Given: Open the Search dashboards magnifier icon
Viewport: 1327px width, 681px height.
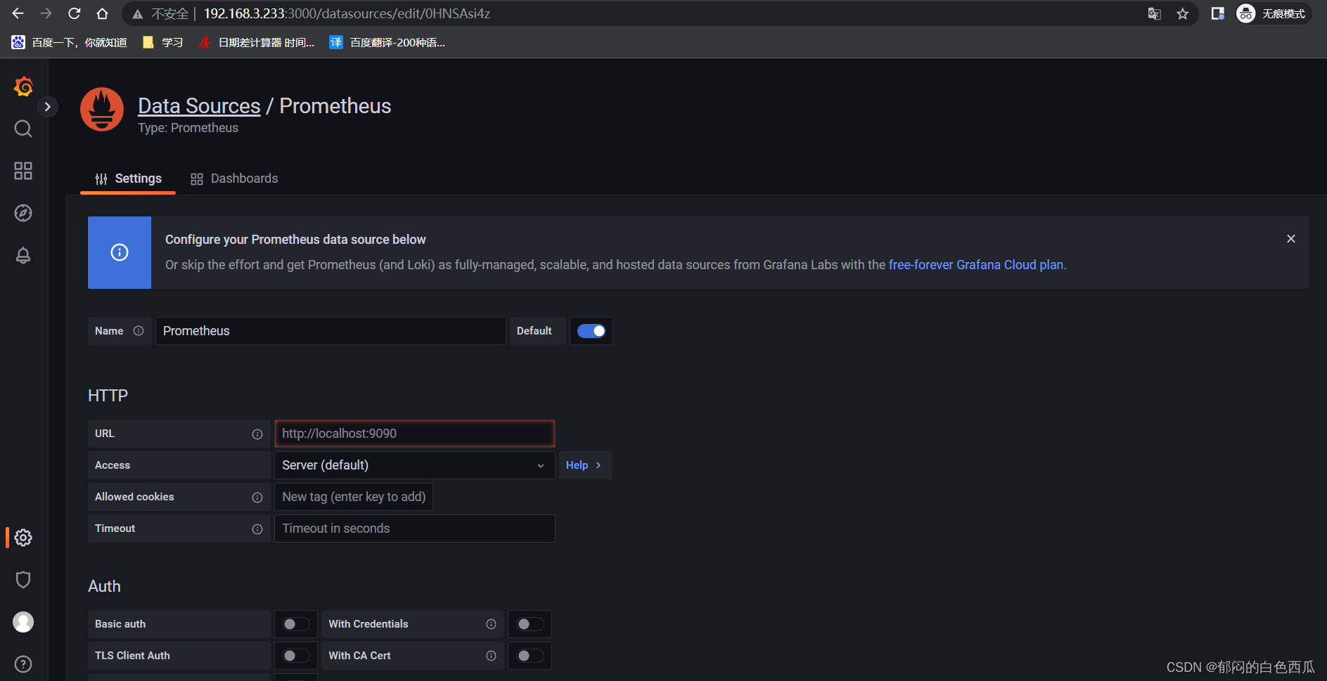Looking at the screenshot, I should pos(23,129).
